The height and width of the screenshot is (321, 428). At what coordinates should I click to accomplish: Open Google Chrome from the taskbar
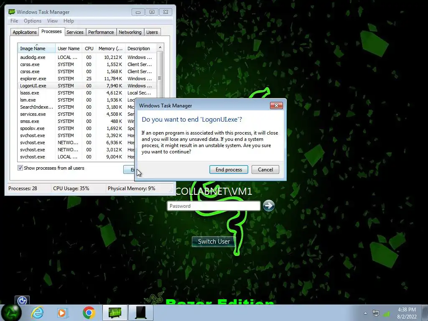(x=89, y=313)
